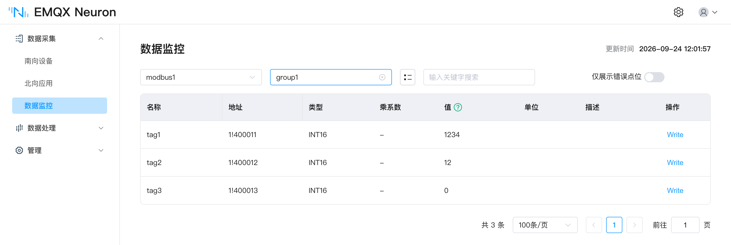Go to the next page arrow
This screenshot has width=731, height=245.
635,225
